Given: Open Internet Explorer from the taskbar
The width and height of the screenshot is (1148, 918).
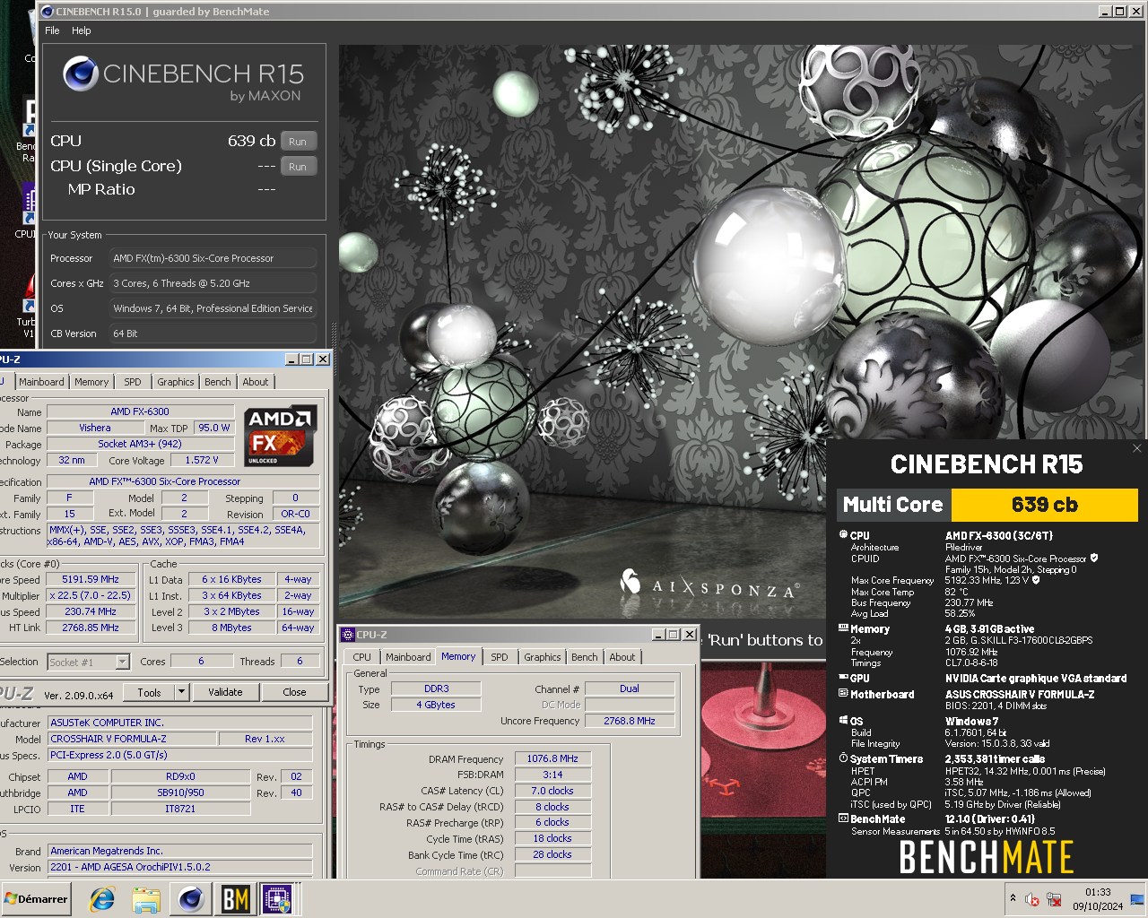Looking at the screenshot, I should point(103,899).
